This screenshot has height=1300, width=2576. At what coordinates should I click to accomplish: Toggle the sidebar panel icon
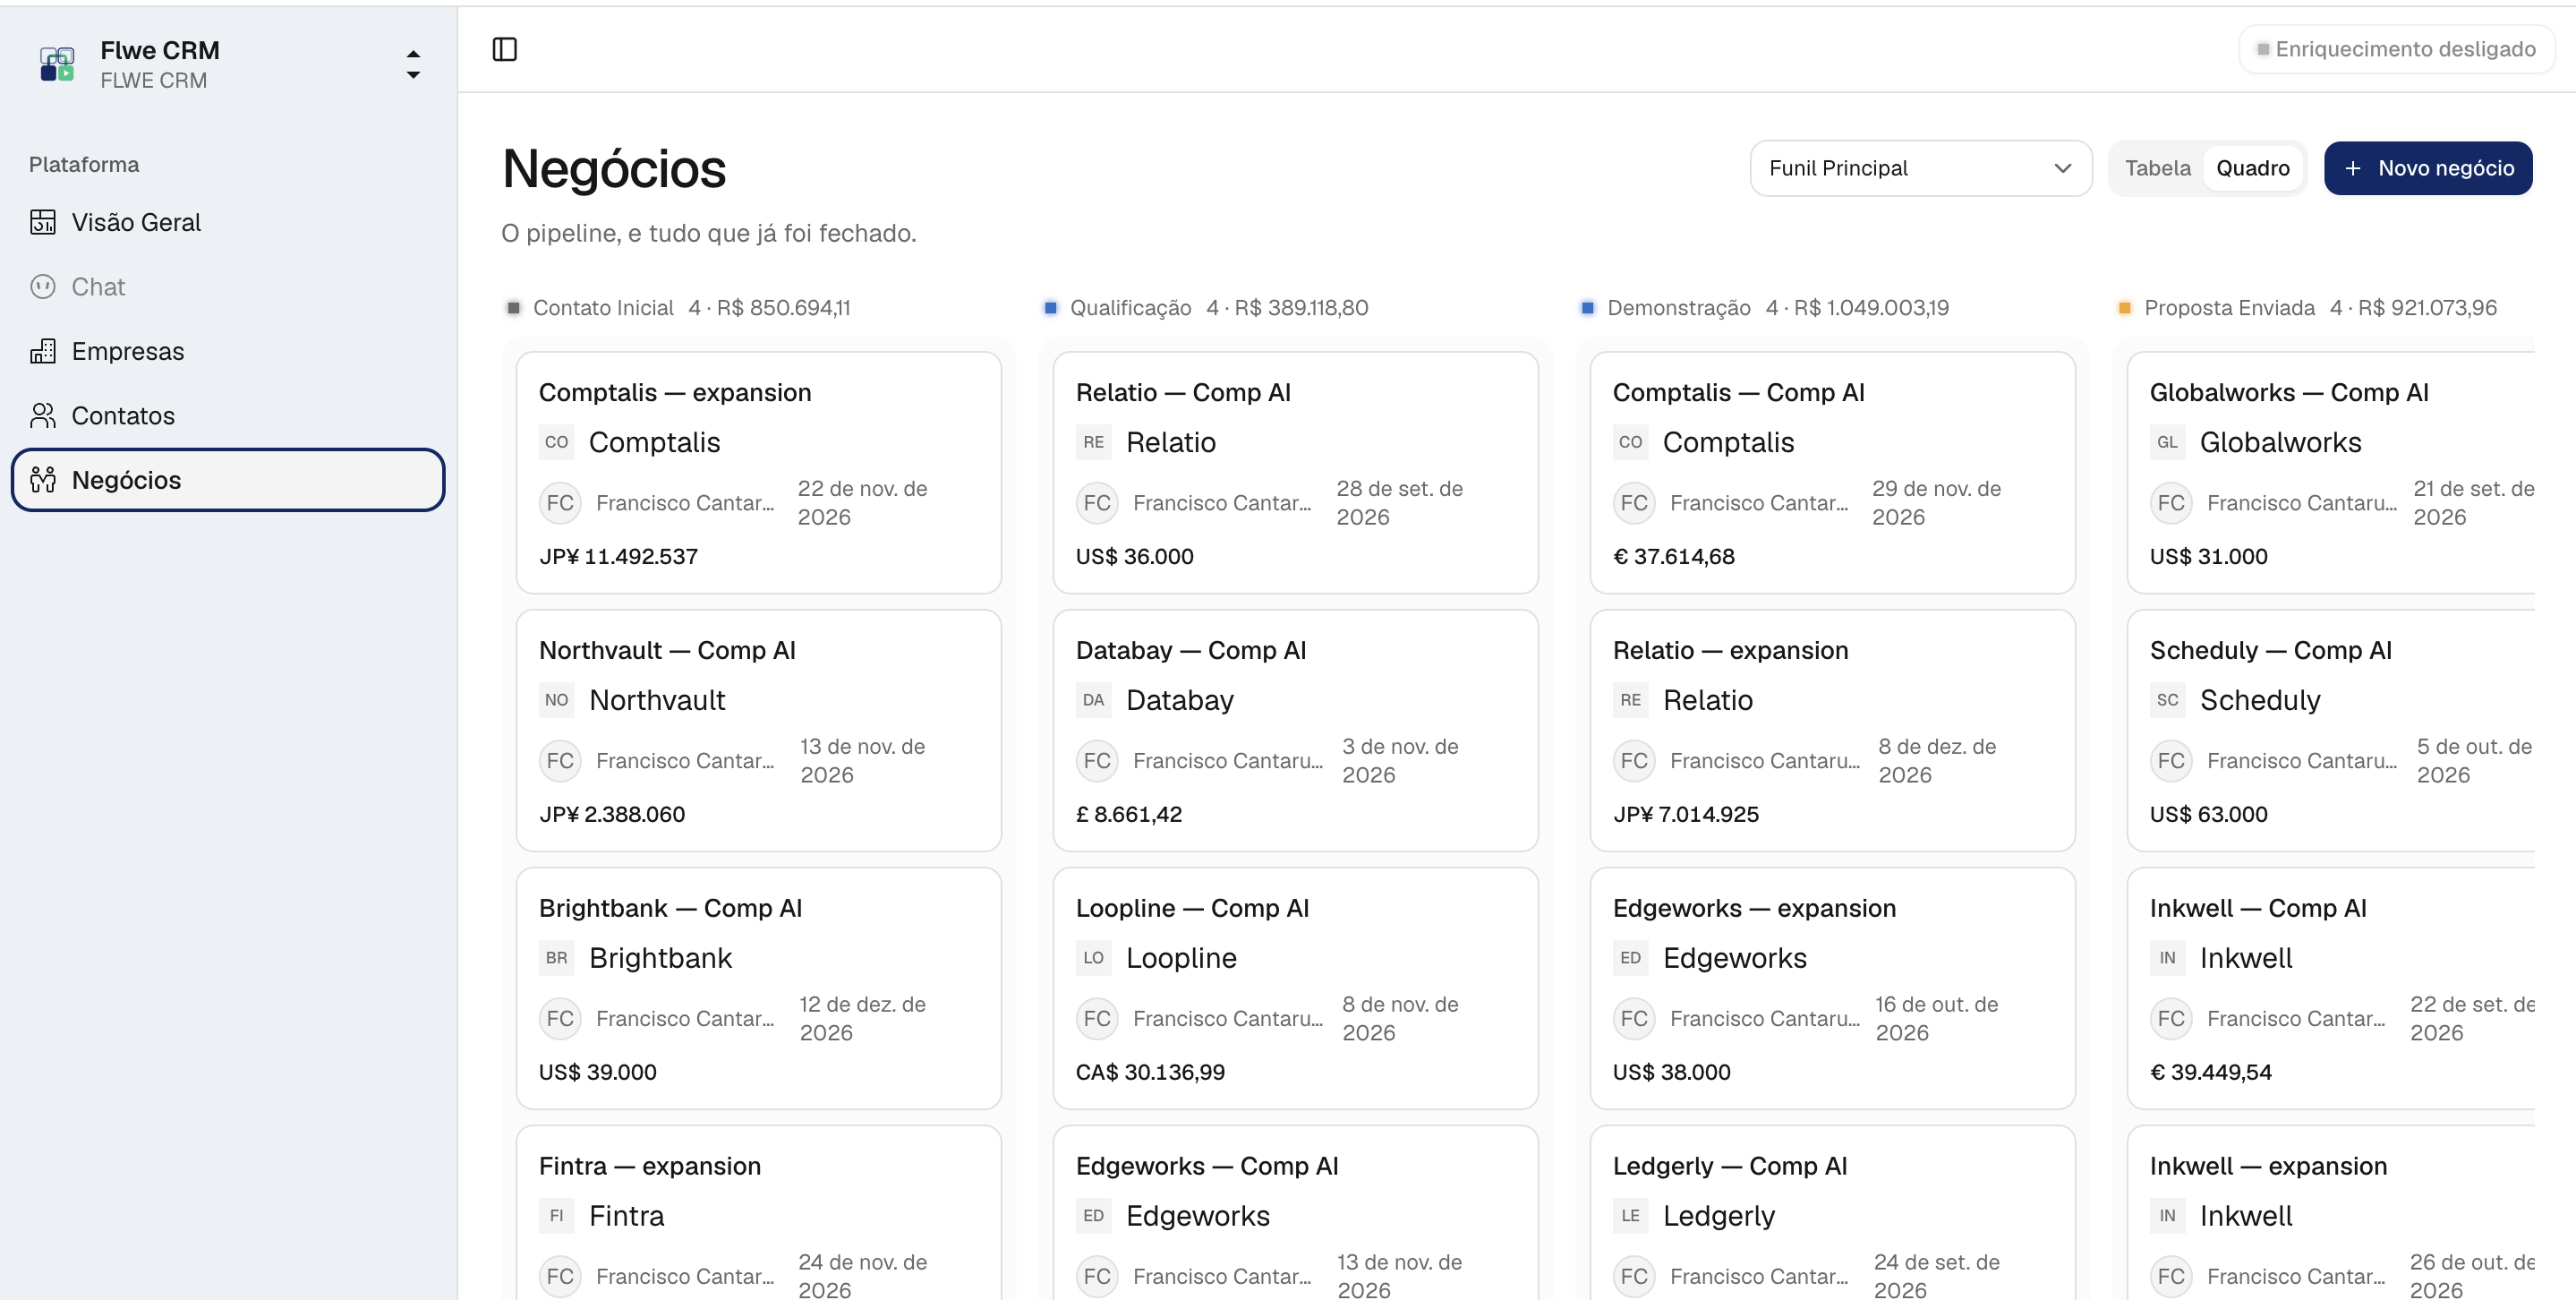click(505, 49)
